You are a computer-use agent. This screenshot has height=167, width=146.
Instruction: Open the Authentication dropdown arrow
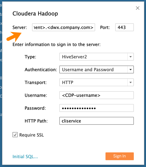pos(130,70)
